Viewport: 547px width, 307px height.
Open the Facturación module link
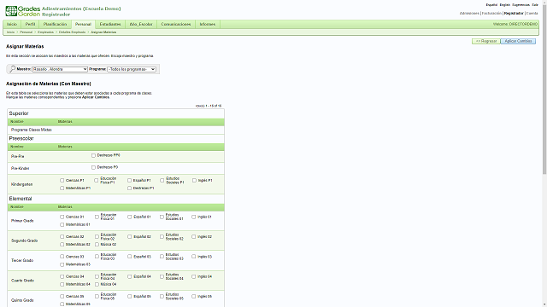[491, 14]
